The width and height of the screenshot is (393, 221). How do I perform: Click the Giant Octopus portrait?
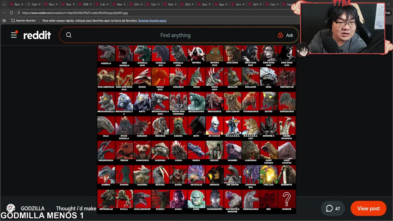pos(287,150)
